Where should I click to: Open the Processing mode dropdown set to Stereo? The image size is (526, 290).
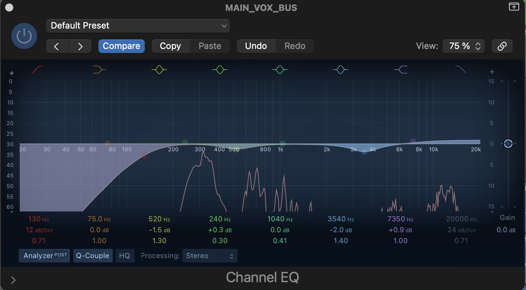click(x=209, y=255)
